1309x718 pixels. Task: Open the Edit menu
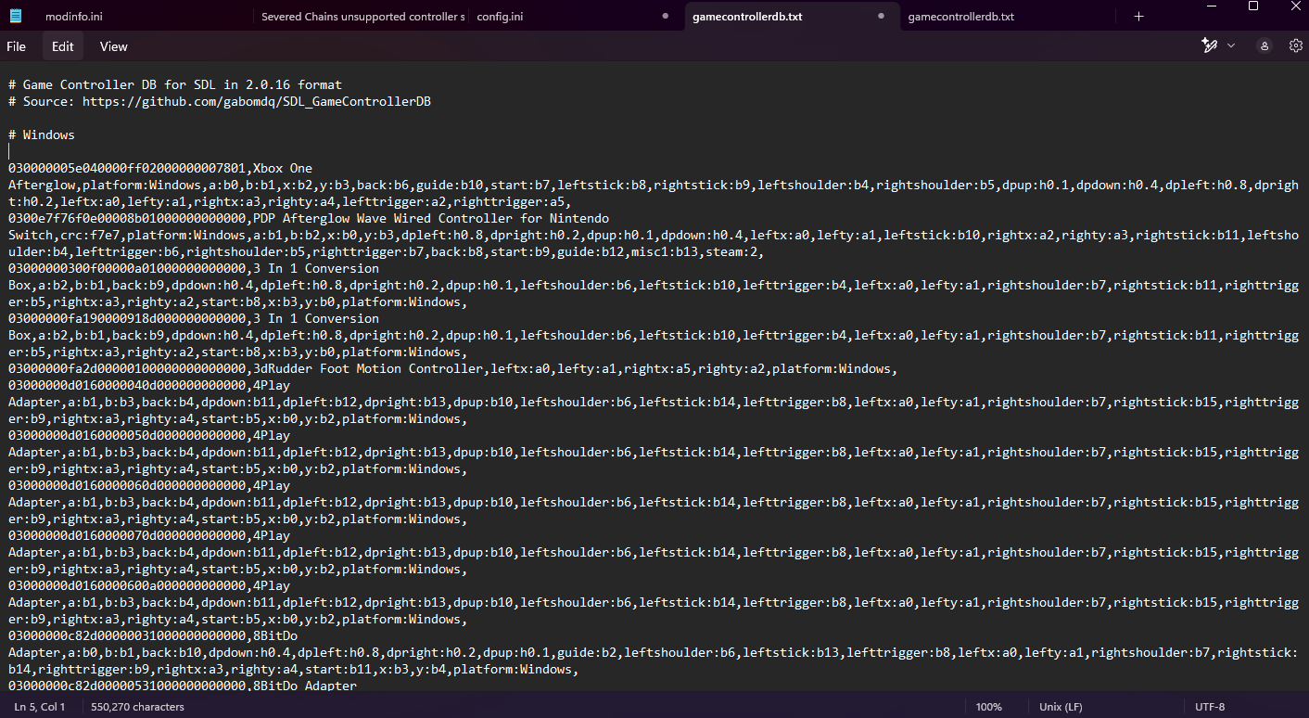(x=63, y=46)
